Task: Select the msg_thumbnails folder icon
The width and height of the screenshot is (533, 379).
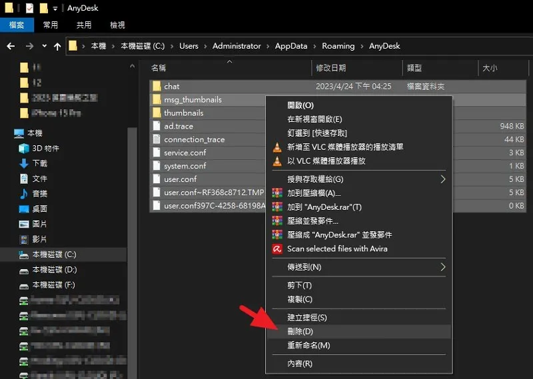Action: (x=157, y=99)
